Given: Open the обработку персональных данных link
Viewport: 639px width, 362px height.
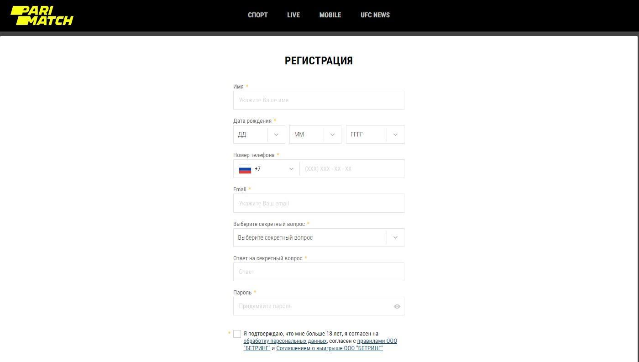Looking at the screenshot, I should click(285, 341).
